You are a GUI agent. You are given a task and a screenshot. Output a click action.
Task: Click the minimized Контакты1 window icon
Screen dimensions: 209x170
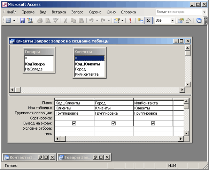click(6, 157)
